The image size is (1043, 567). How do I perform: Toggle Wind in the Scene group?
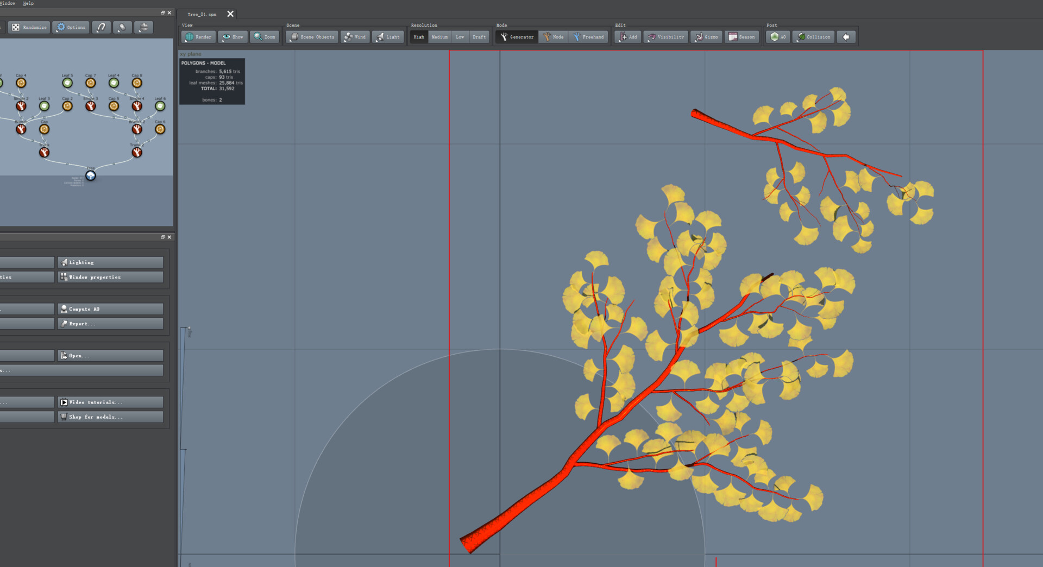[x=355, y=37]
